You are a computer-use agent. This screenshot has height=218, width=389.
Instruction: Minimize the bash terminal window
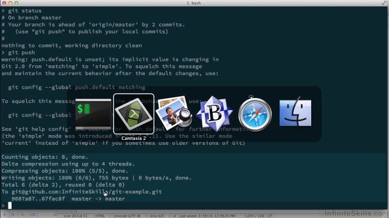pyautogui.click(x=10, y=3)
